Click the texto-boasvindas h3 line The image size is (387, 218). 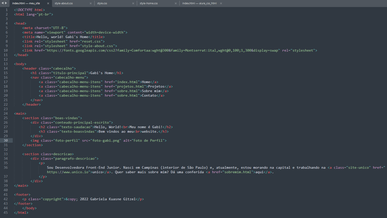point(104,131)
